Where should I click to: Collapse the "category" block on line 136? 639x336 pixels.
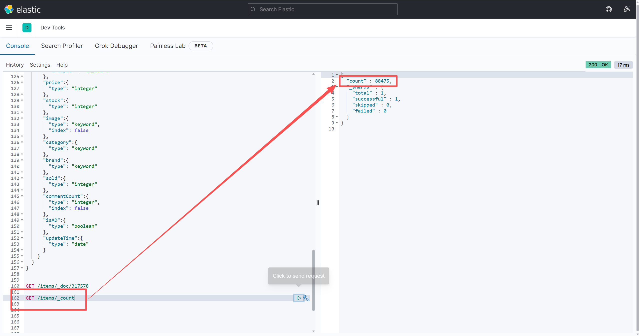coord(22,142)
